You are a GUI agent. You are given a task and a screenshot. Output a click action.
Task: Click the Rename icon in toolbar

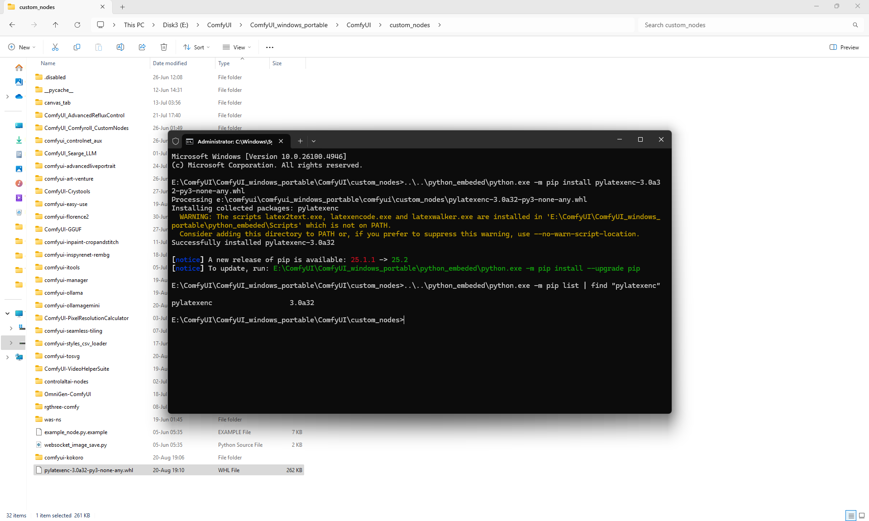[x=120, y=47]
